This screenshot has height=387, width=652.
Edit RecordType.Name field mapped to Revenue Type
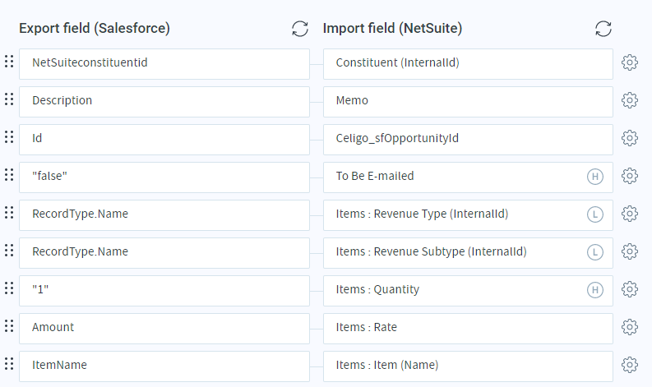[164, 215]
